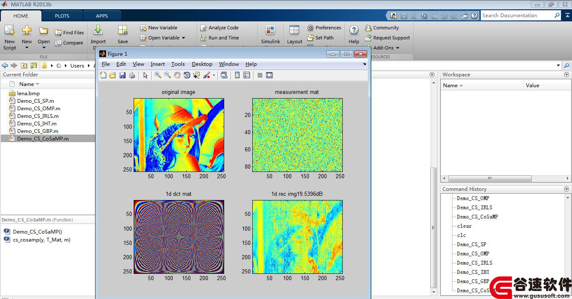Switch to the PLOTS tab
The width and height of the screenshot is (572, 299).
pos(62,16)
